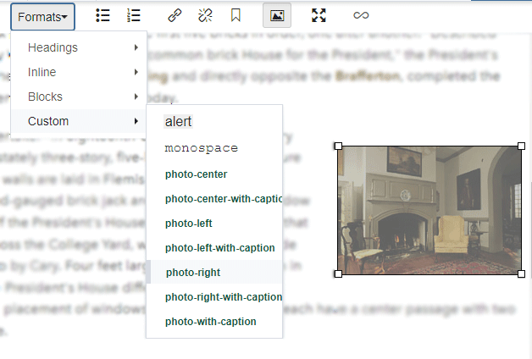Select the fireplace room photo
This screenshot has width=532, height=359.
pos(429,210)
